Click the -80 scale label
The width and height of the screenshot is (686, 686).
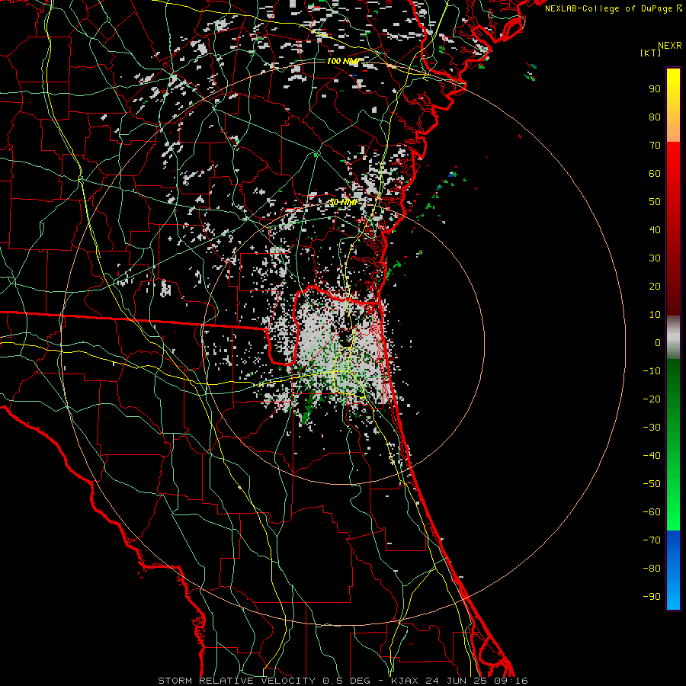pyautogui.click(x=652, y=569)
